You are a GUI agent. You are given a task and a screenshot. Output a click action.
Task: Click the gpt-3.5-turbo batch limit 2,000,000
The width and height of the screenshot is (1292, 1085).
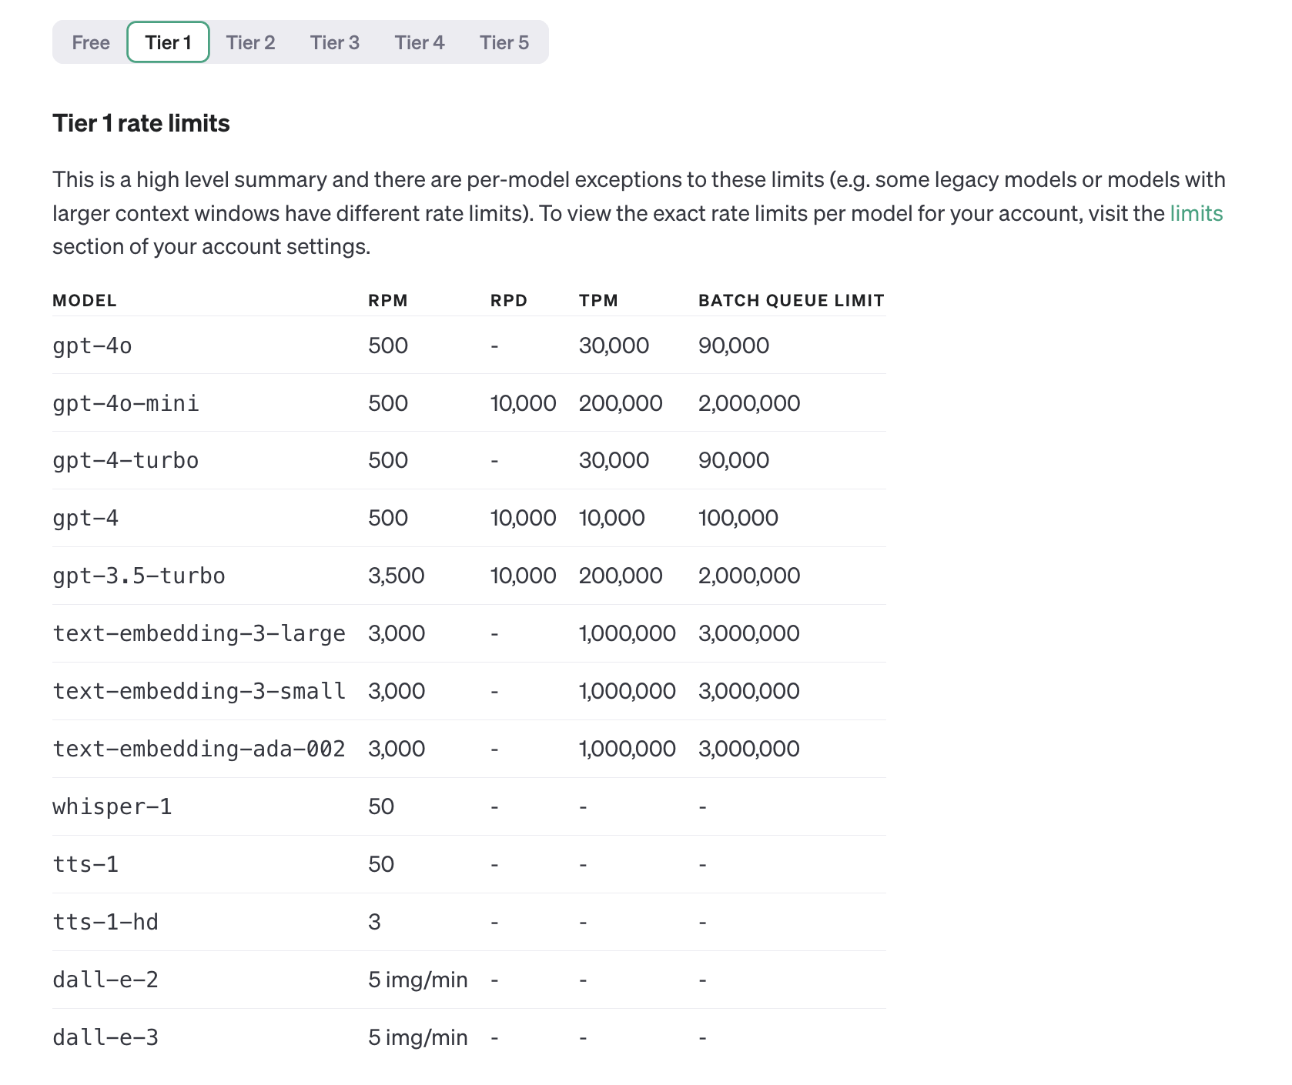click(749, 576)
